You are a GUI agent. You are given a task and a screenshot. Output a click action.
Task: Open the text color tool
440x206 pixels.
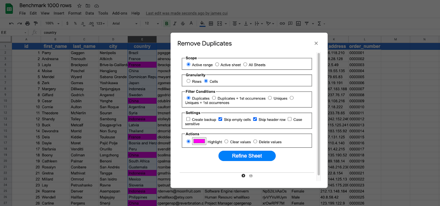pos(191,23)
